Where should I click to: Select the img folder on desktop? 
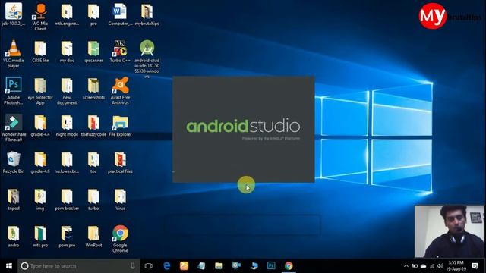(x=40, y=199)
